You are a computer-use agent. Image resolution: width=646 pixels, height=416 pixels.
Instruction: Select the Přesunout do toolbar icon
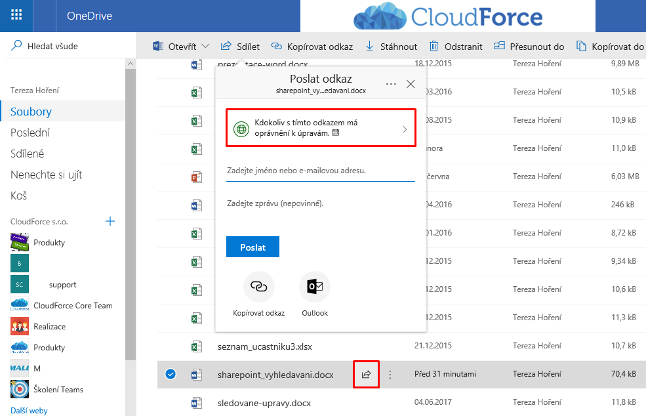[x=500, y=47]
